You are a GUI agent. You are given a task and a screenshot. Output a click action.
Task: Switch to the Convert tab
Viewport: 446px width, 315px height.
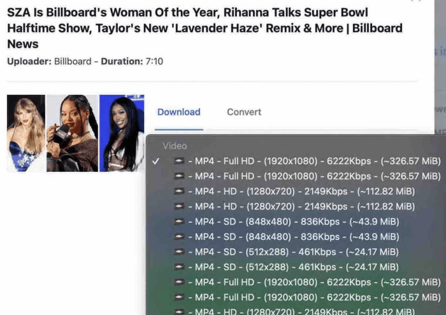pos(244,112)
